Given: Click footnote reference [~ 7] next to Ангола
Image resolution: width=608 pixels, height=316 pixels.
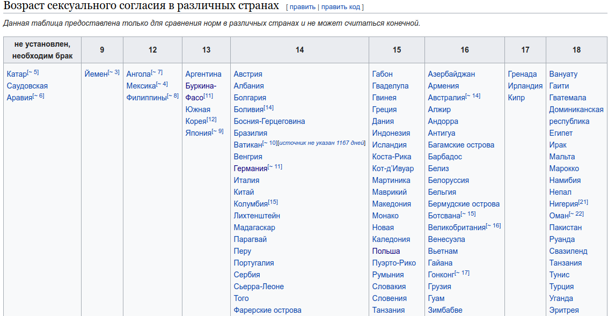Looking at the screenshot, I should pyautogui.click(x=157, y=72).
